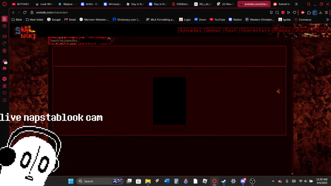Show more bookmarks with double chevron
The image size is (331, 186).
click(x=327, y=19)
